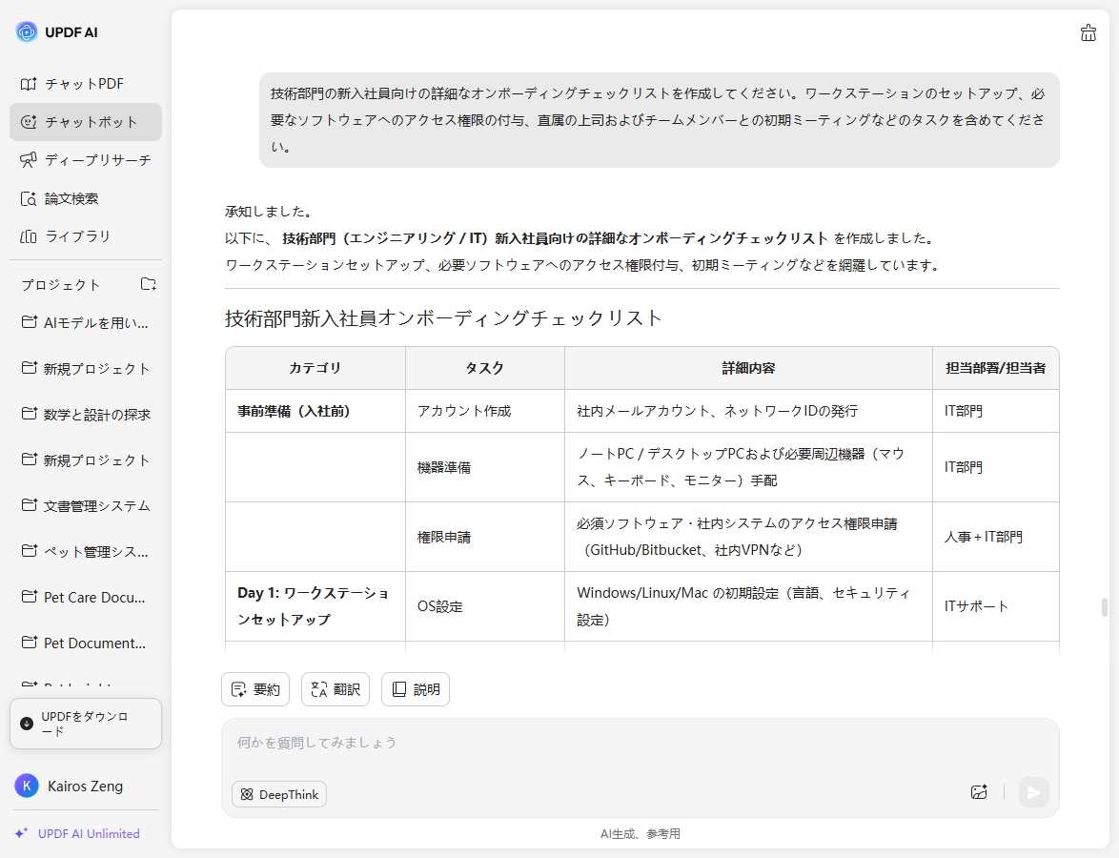Viewport: 1119px width, 858px height.
Task: Click the ディープリサーチ telescope icon
Action: pos(29,160)
